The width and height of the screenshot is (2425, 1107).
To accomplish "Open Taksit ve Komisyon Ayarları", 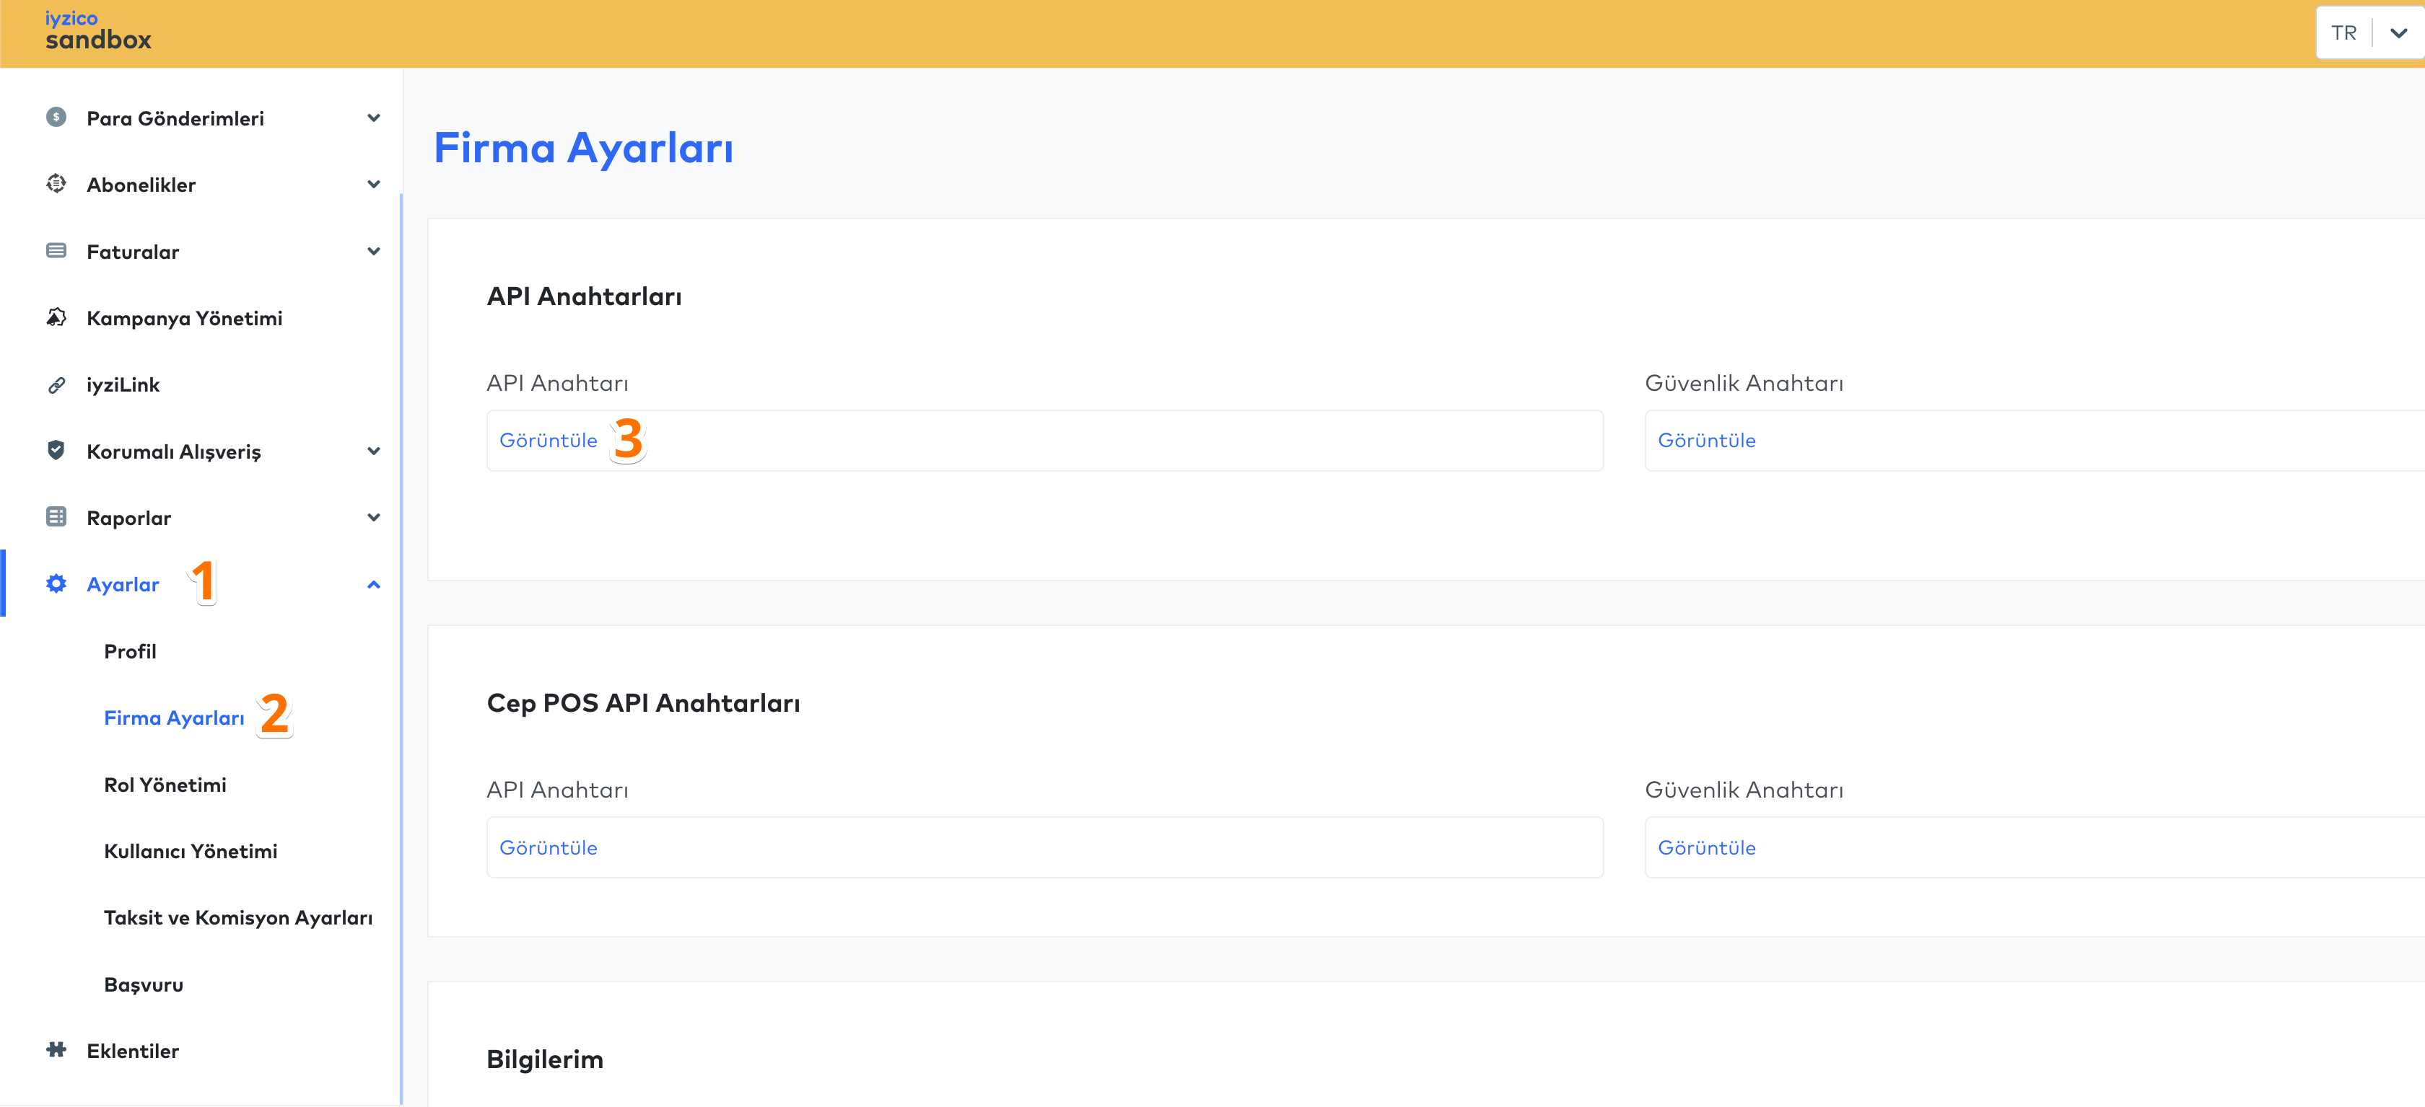I will tap(238, 917).
